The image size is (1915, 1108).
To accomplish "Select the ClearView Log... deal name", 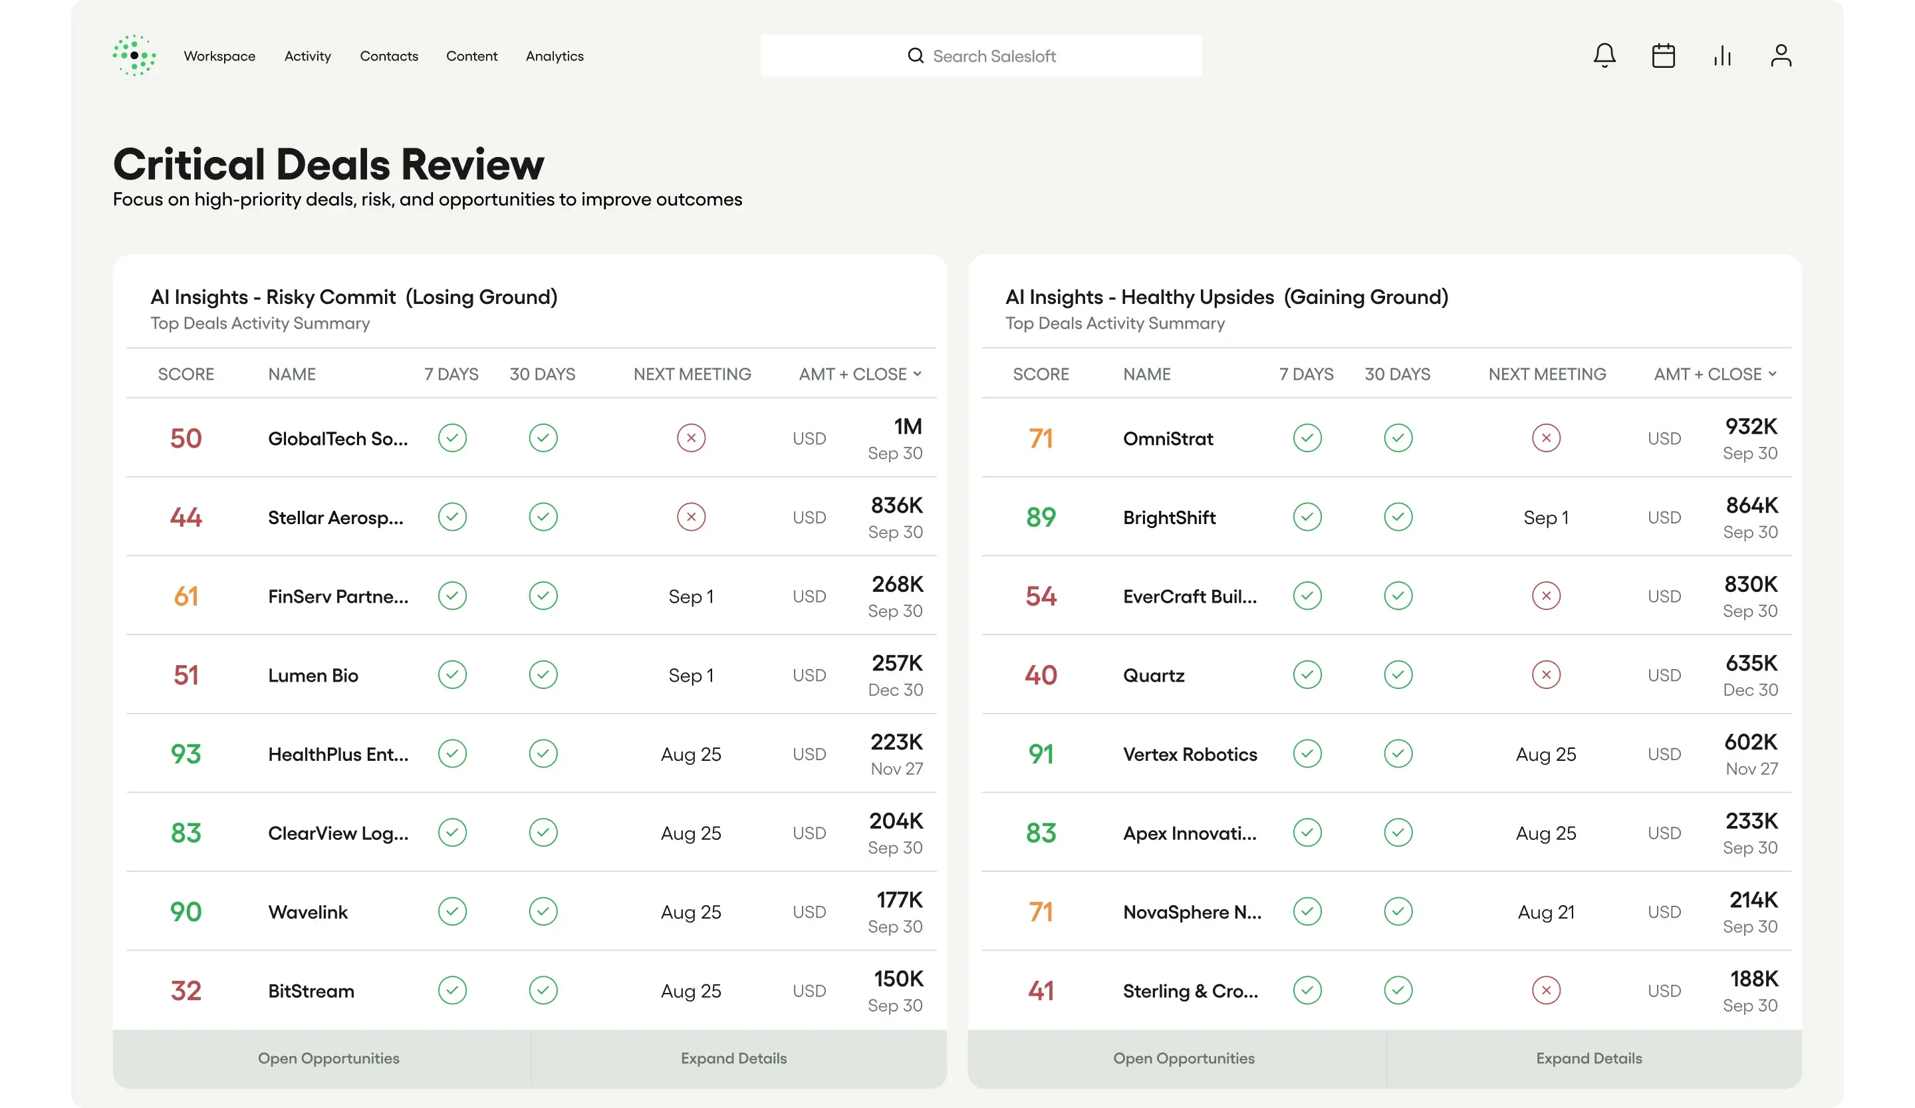I will tap(337, 833).
